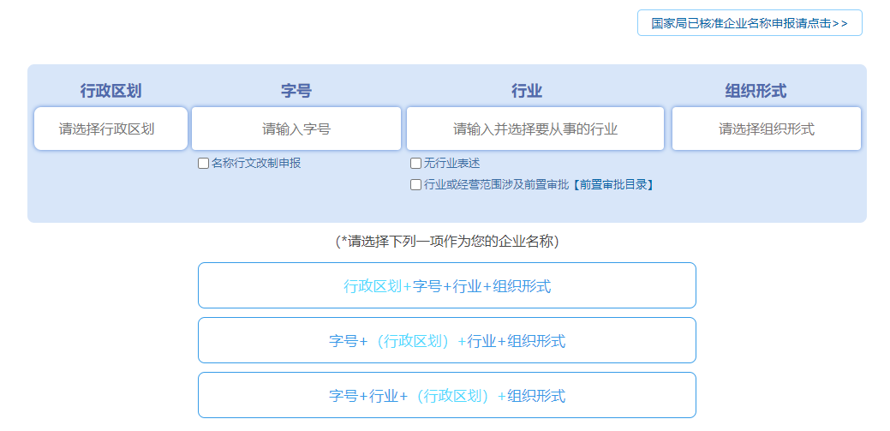Click the 字号 column heading
This screenshot has width=890, height=431.
[296, 91]
